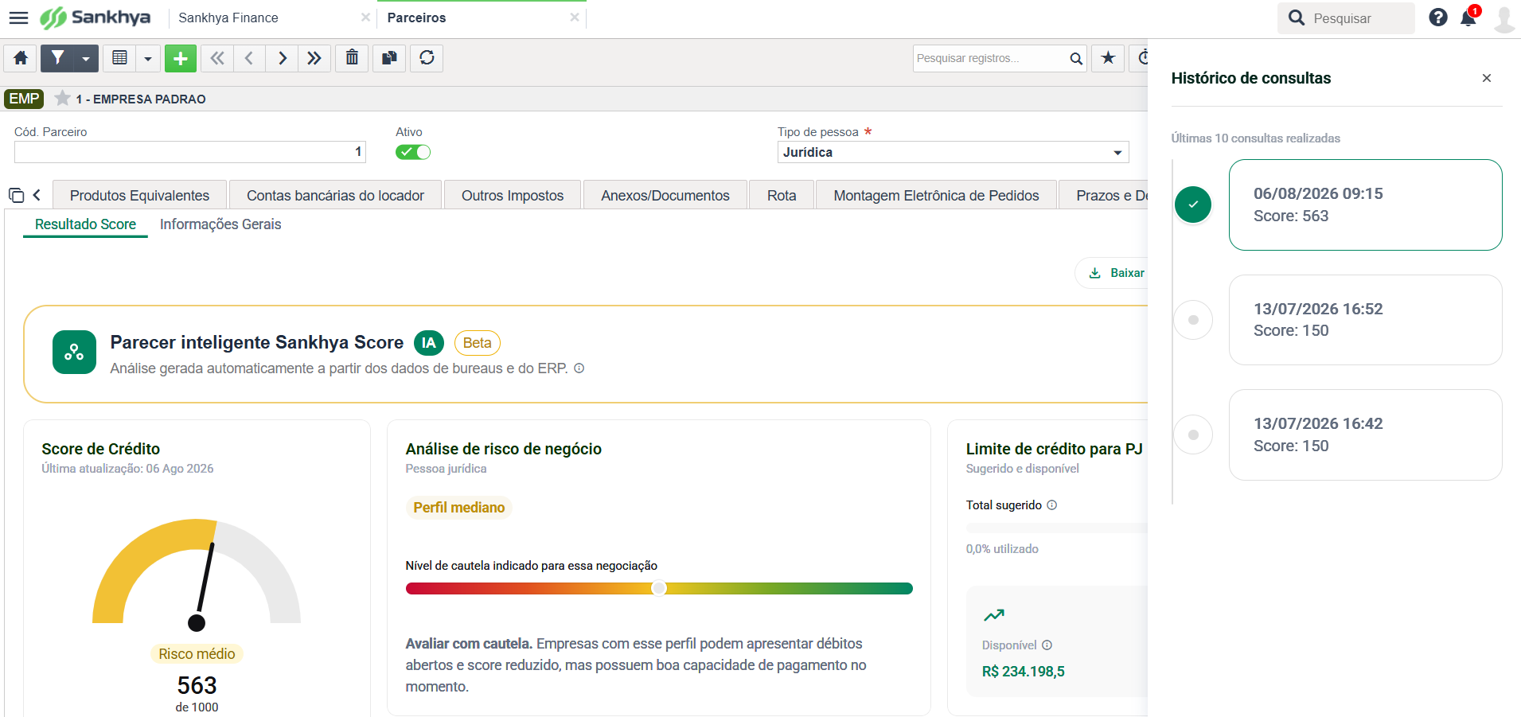
Task: Click search magnifier in record search
Action: (1075, 58)
